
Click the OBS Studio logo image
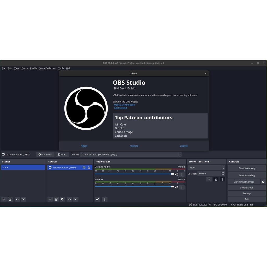86,108
